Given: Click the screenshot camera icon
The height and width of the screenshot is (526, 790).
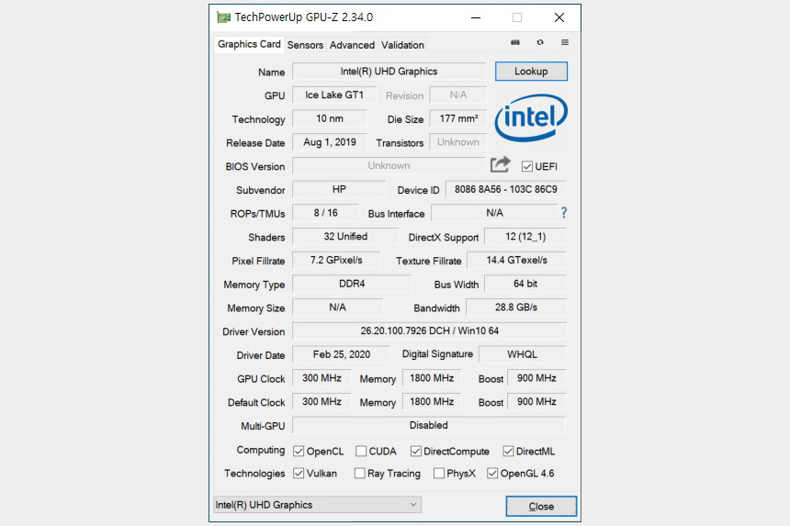Looking at the screenshot, I should coord(515,42).
